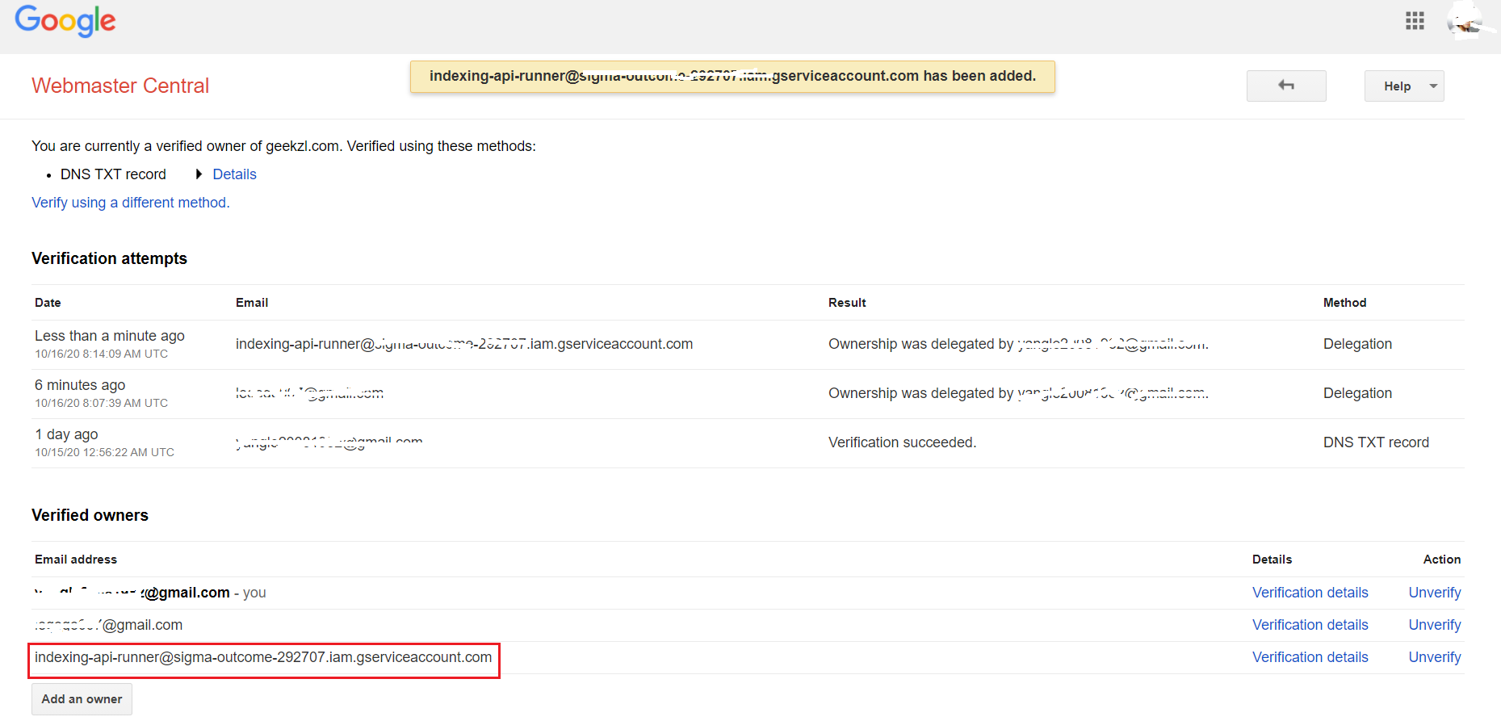Expand the DNS TXT record Details triangle
The width and height of the screenshot is (1501, 721).
[x=199, y=174]
